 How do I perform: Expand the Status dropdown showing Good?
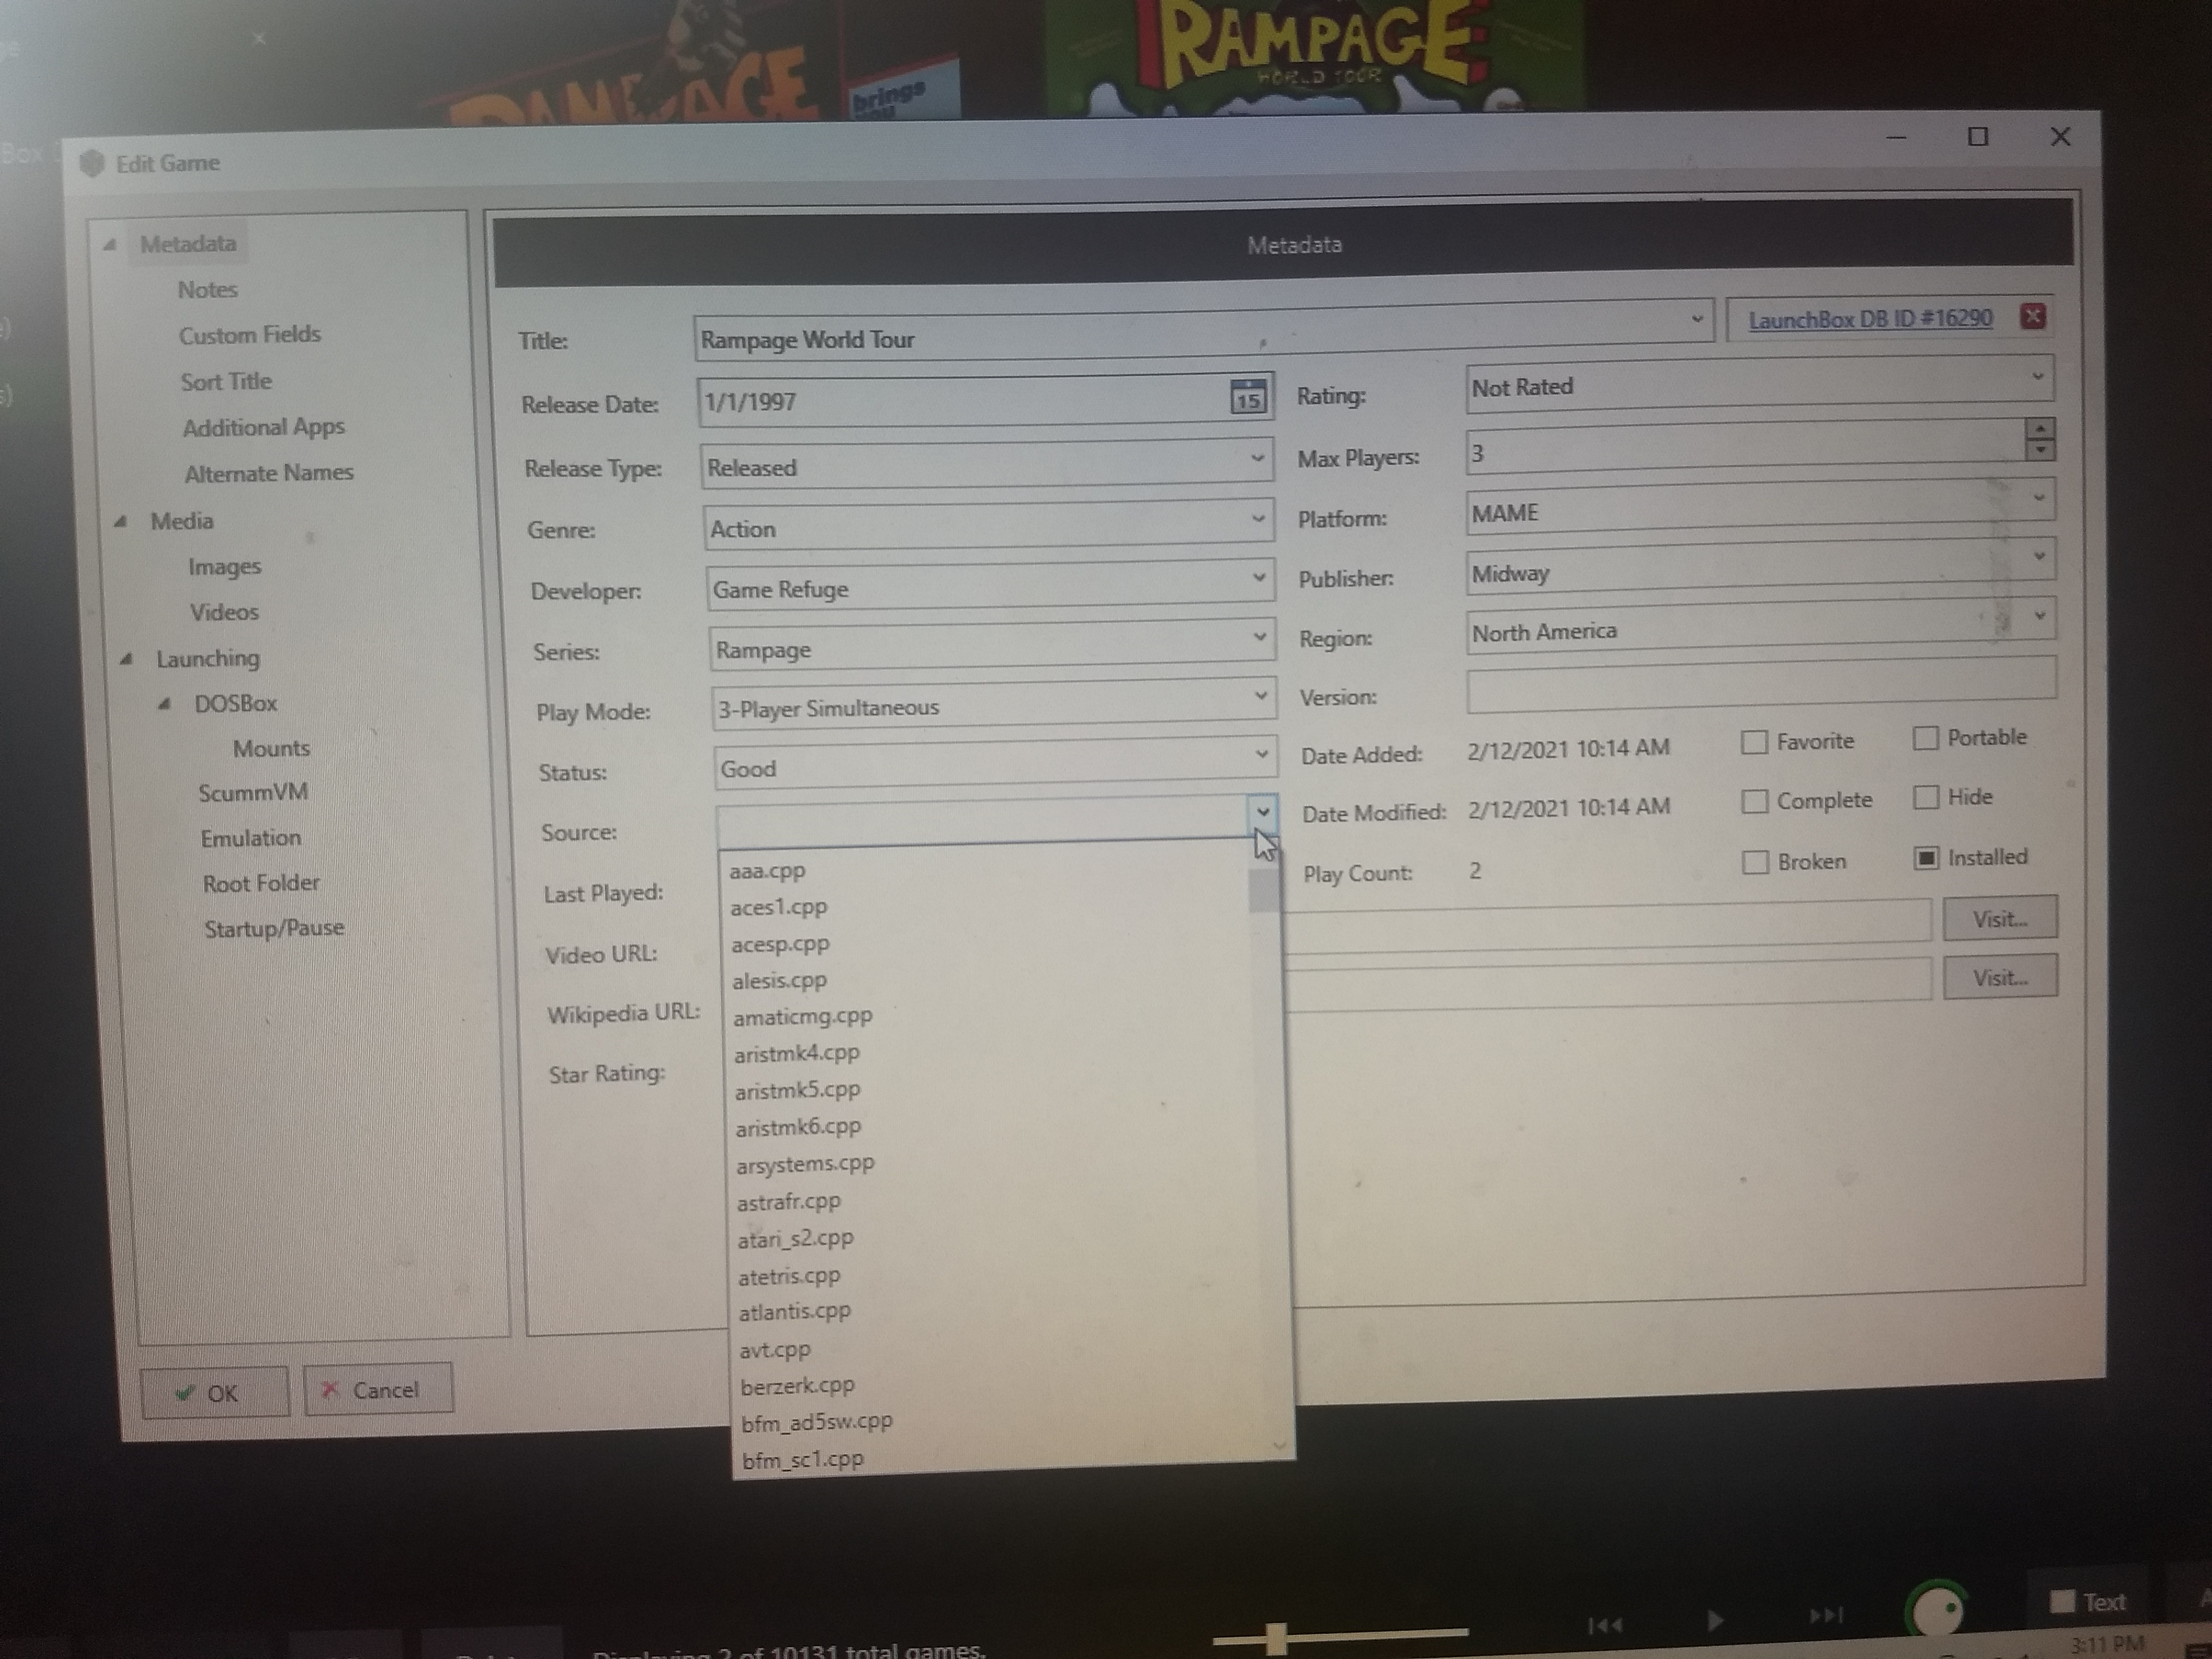point(1262,754)
